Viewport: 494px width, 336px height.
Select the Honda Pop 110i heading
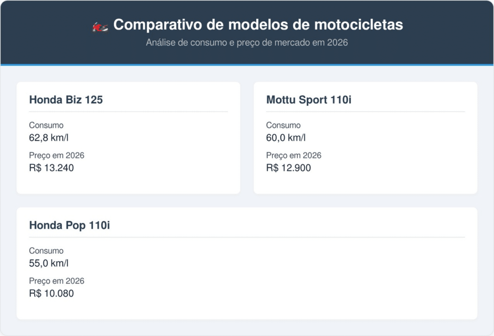point(69,225)
